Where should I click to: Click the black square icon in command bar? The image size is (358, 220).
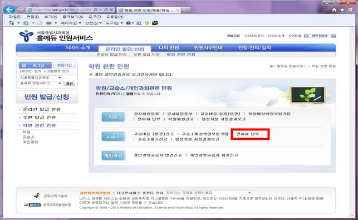click(x=155, y=23)
